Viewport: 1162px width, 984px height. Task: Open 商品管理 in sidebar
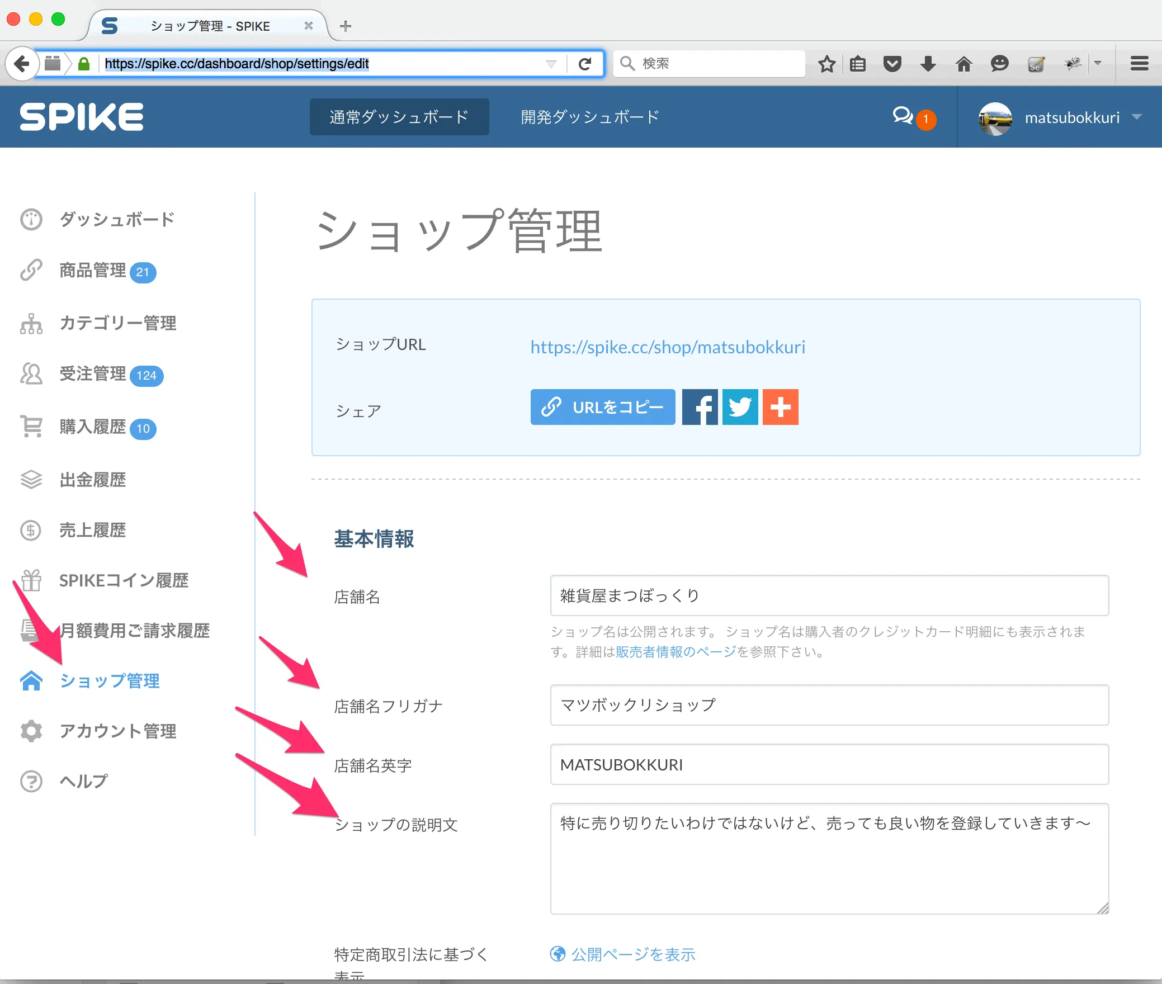93,271
